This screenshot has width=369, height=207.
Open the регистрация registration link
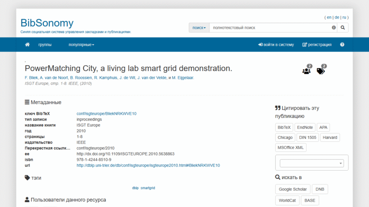317,45
